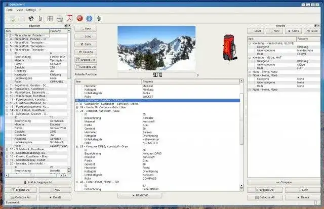Viewport: 324px width, 209px height.
Task: Collapse the '15 - Schlafsack, Daunen' node
Action: (7, 114)
